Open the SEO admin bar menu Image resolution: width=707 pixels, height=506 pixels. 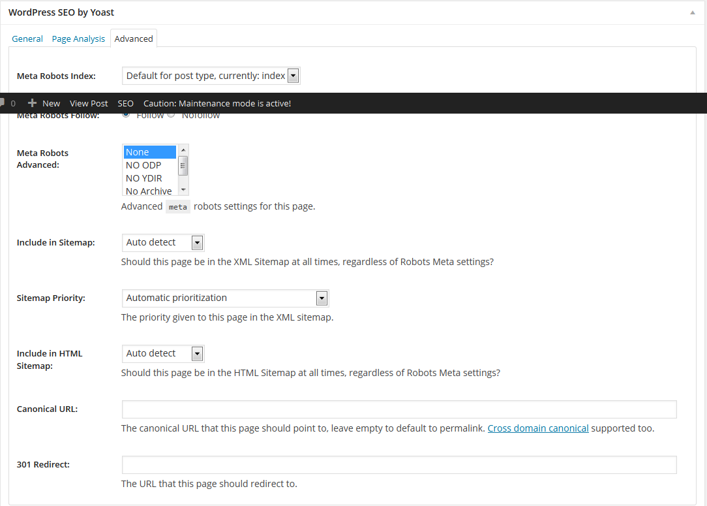coord(125,103)
